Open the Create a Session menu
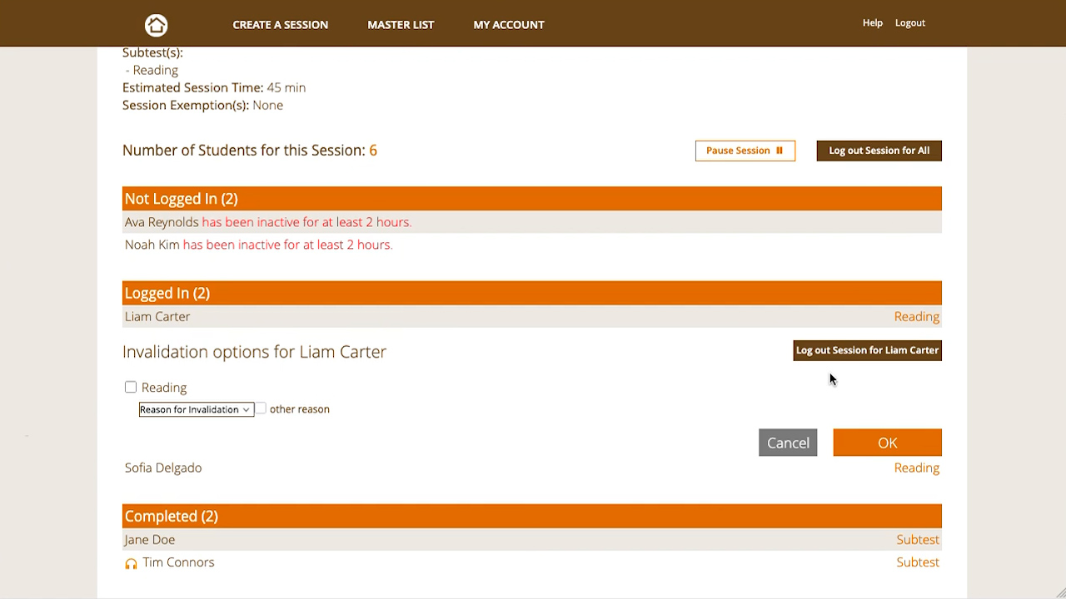Image resolution: width=1066 pixels, height=599 pixels. tap(280, 25)
